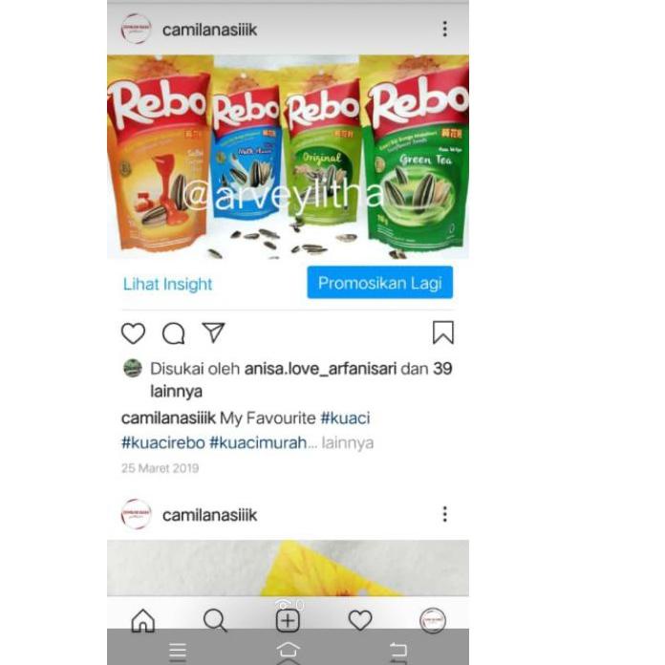Share the post via paper plane icon

(213, 332)
